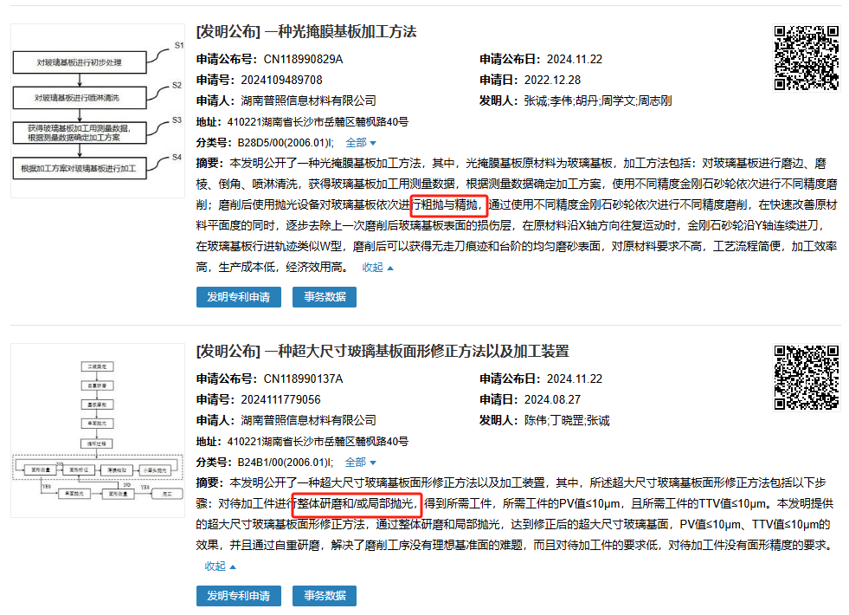
Task: Click publication number CN118990829A
Action: coord(303,60)
